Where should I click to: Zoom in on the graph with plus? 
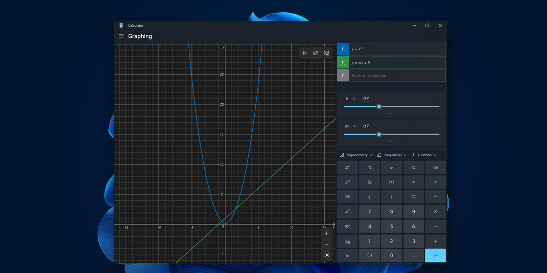[x=327, y=233]
